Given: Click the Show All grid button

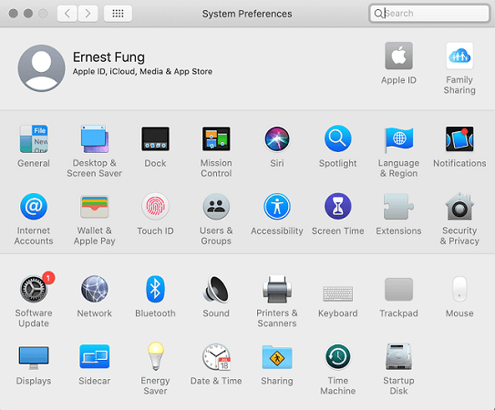Looking at the screenshot, I should (119, 14).
